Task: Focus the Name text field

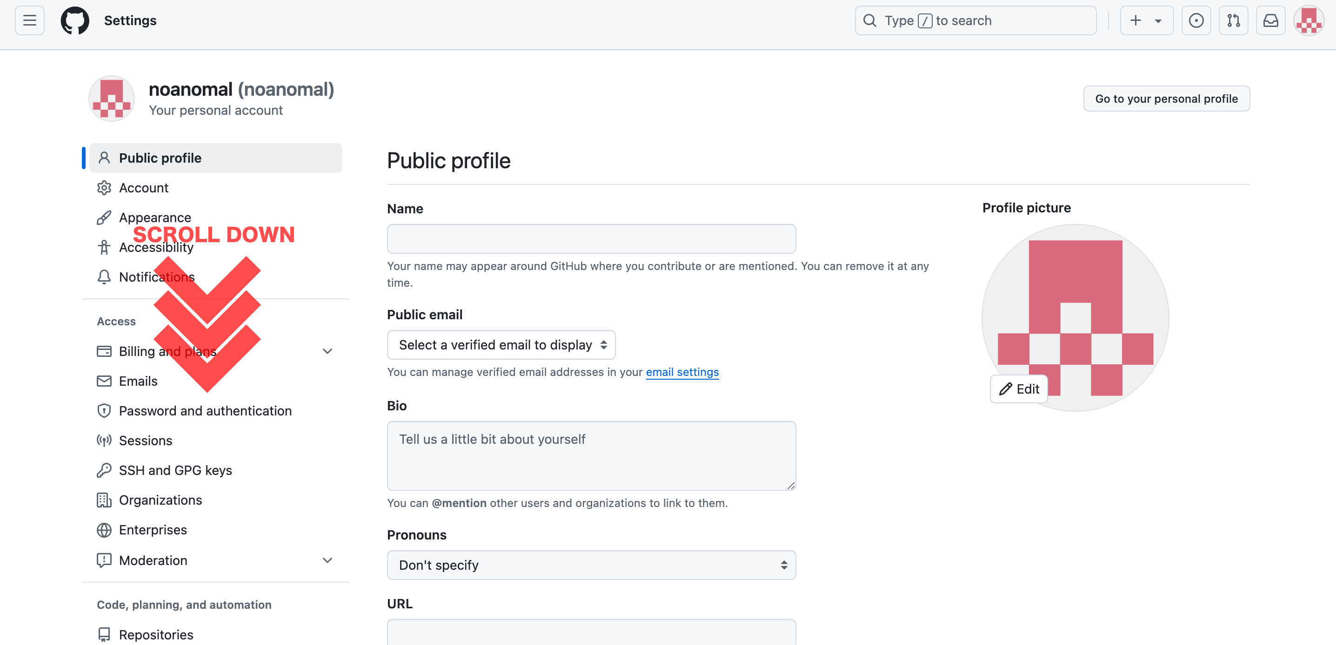Action: pos(591,239)
